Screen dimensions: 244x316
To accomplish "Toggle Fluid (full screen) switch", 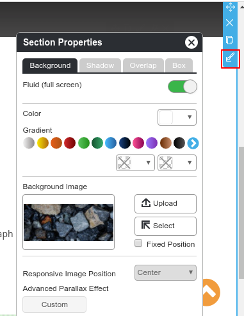I will (x=183, y=87).
